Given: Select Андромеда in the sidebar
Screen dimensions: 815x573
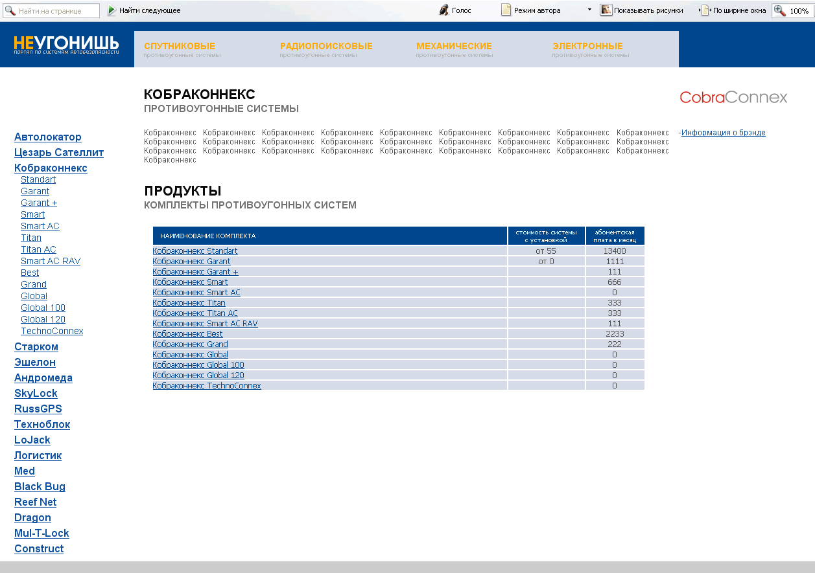Looking at the screenshot, I should click(43, 378).
